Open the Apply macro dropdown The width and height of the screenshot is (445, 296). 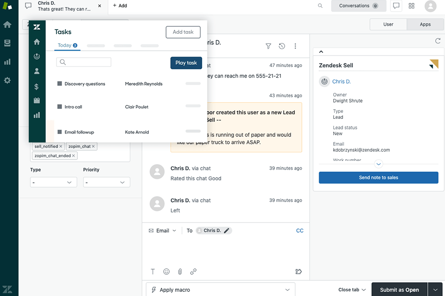(221, 290)
